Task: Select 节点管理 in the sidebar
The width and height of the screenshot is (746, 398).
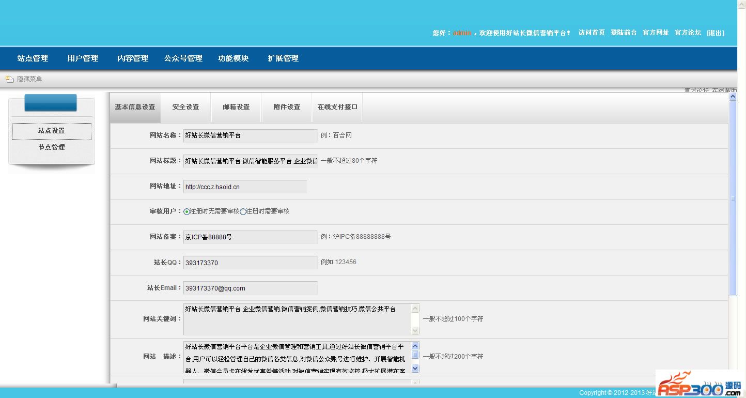Action: [51, 147]
